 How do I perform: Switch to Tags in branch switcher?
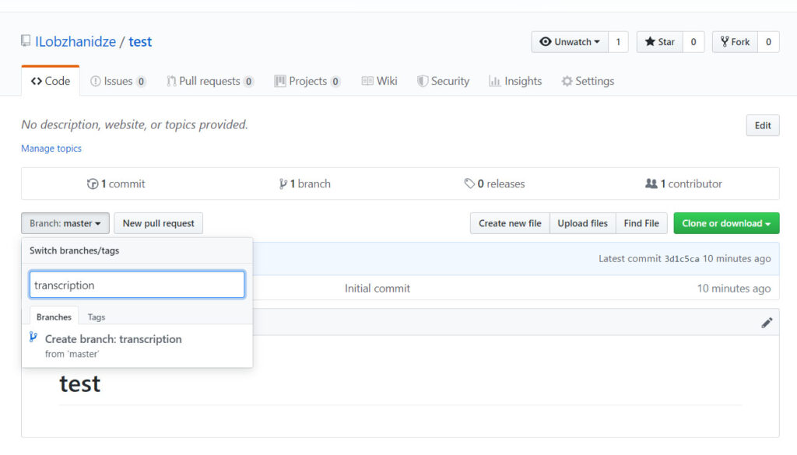point(97,317)
